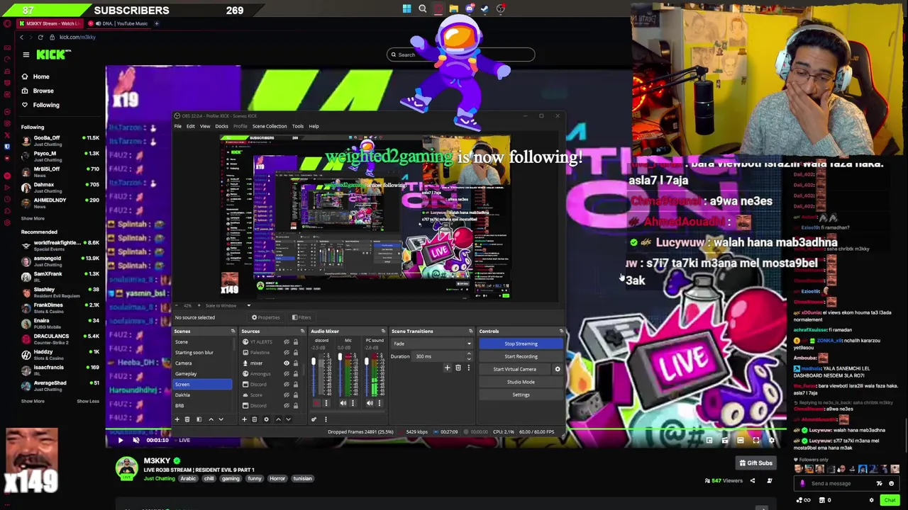
Task: Open discord channel three-dot audio menu
Action: click(326, 403)
